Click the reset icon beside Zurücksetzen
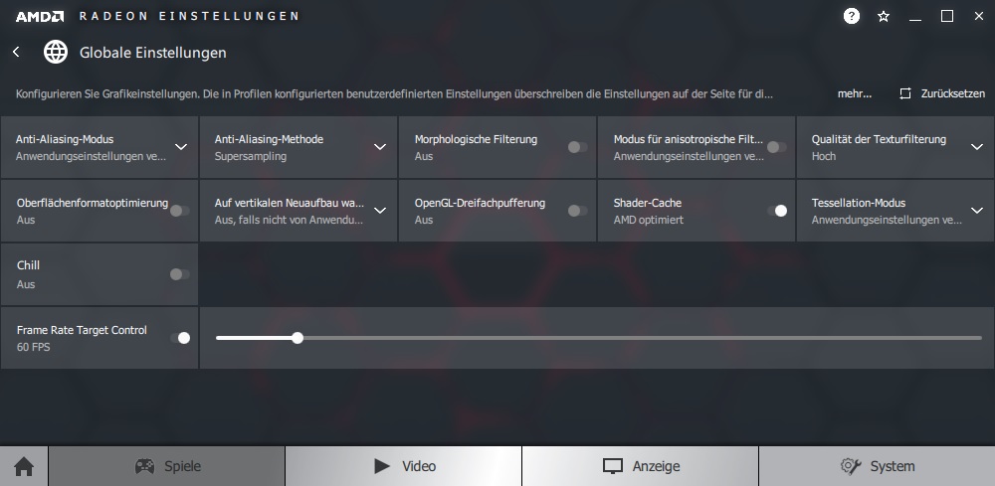The height and width of the screenshot is (486, 995). pyautogui.click(x=904, y=93)
